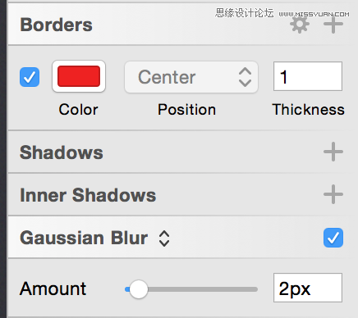
Task: Click the Color label under swatch
Action: pyautogui.click(x=78, y=110)
